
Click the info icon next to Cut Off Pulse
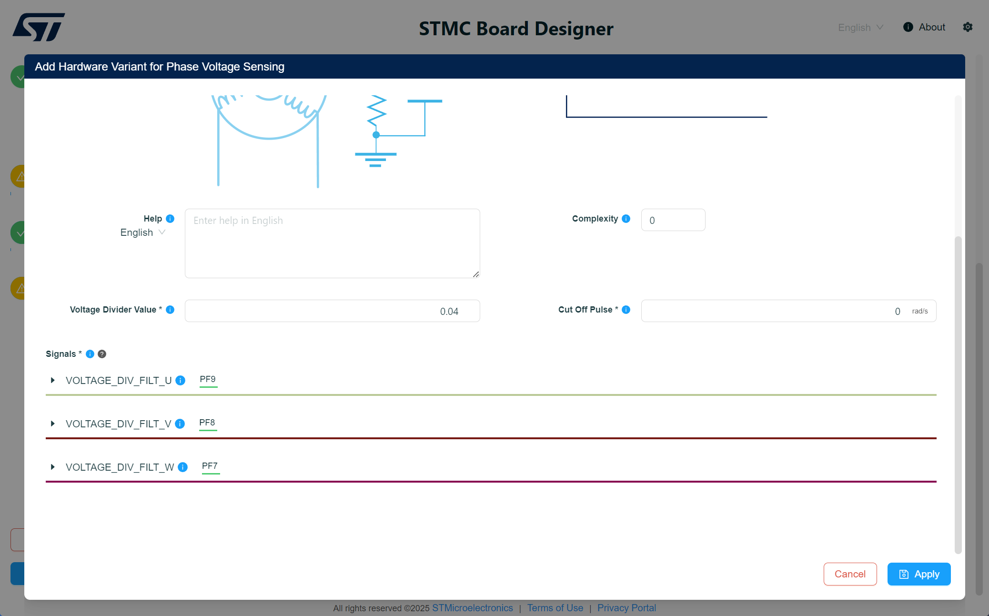(x=625, y=310)
